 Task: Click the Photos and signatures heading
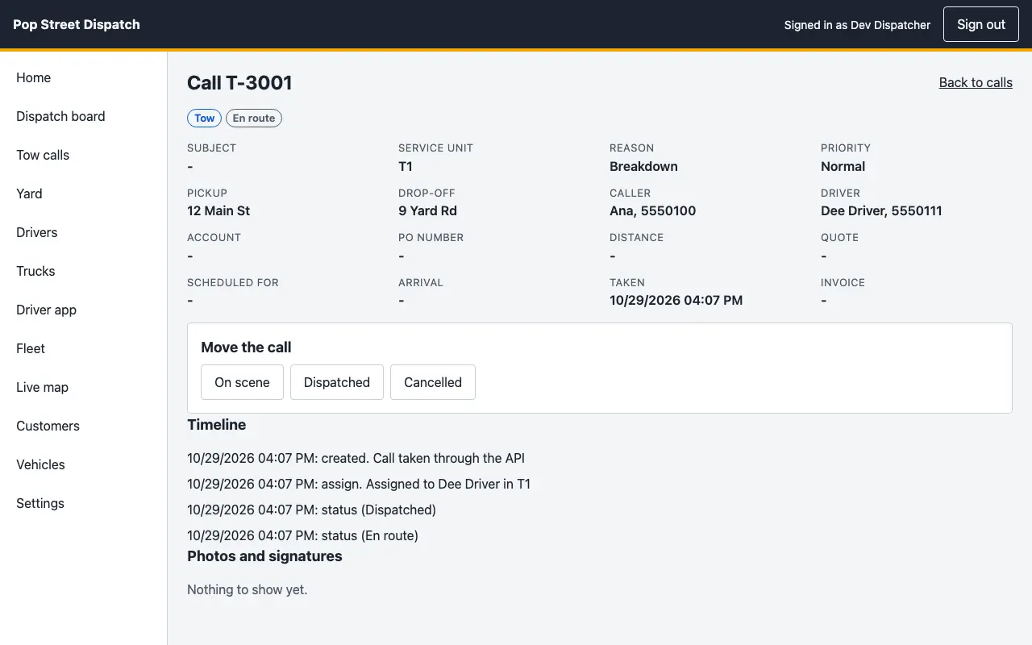coord(264,556)
